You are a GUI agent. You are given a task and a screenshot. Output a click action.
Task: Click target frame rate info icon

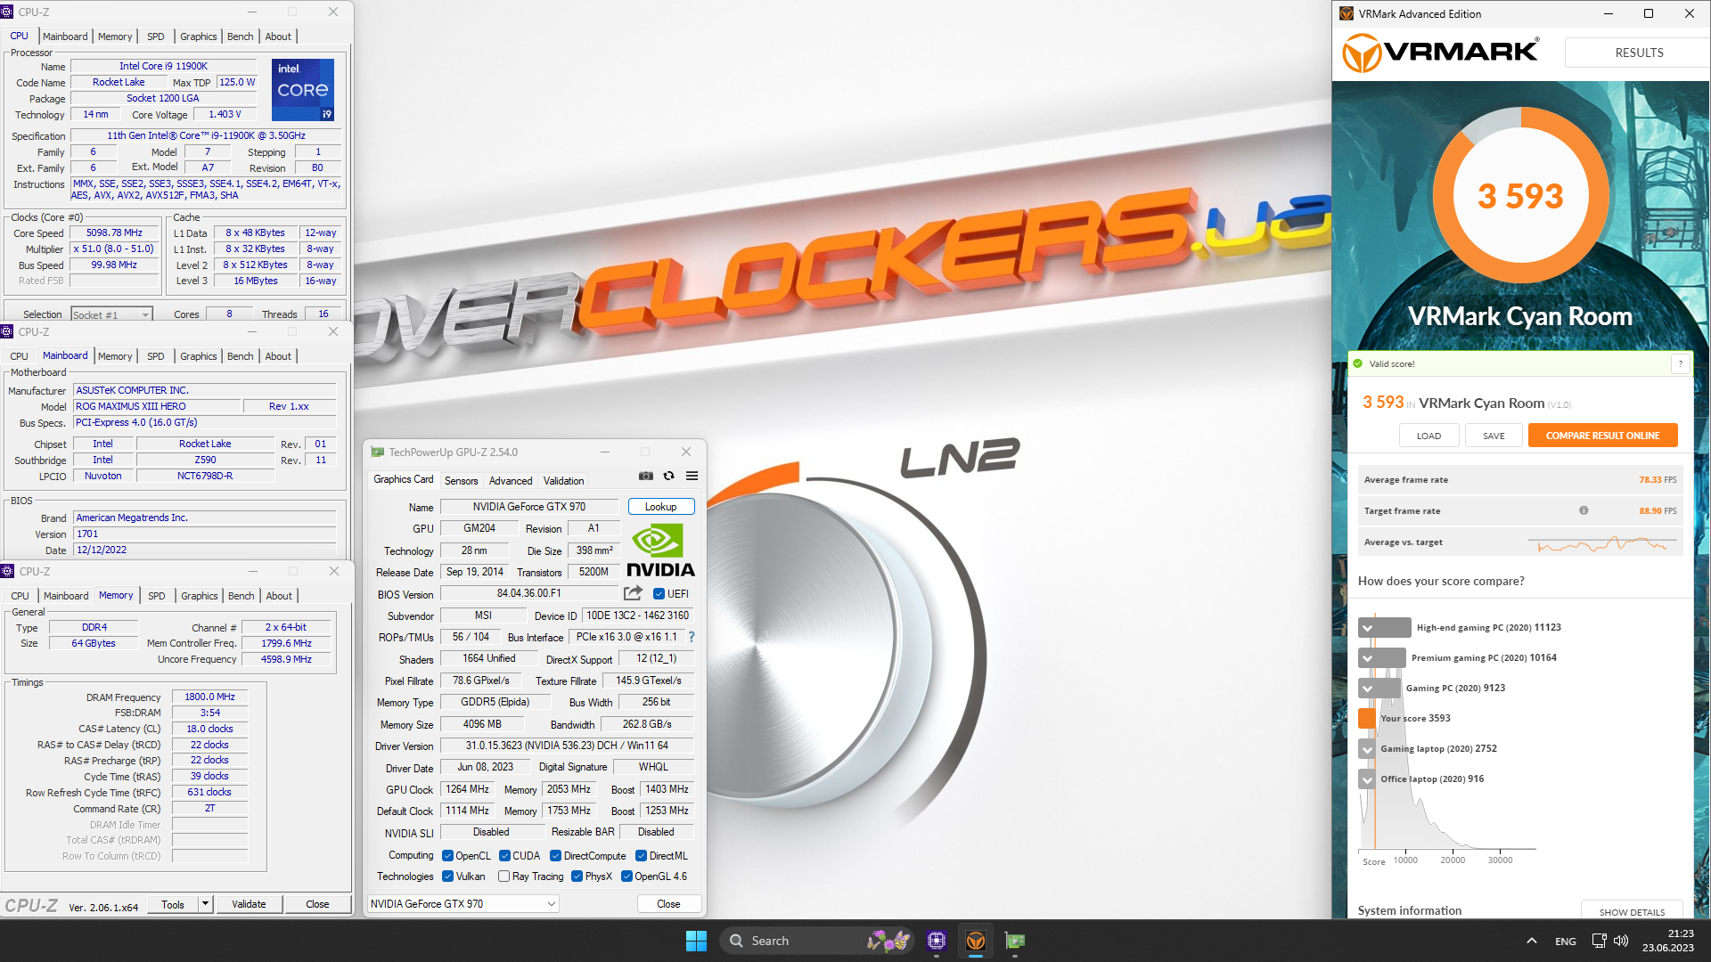coord(1584,510)
